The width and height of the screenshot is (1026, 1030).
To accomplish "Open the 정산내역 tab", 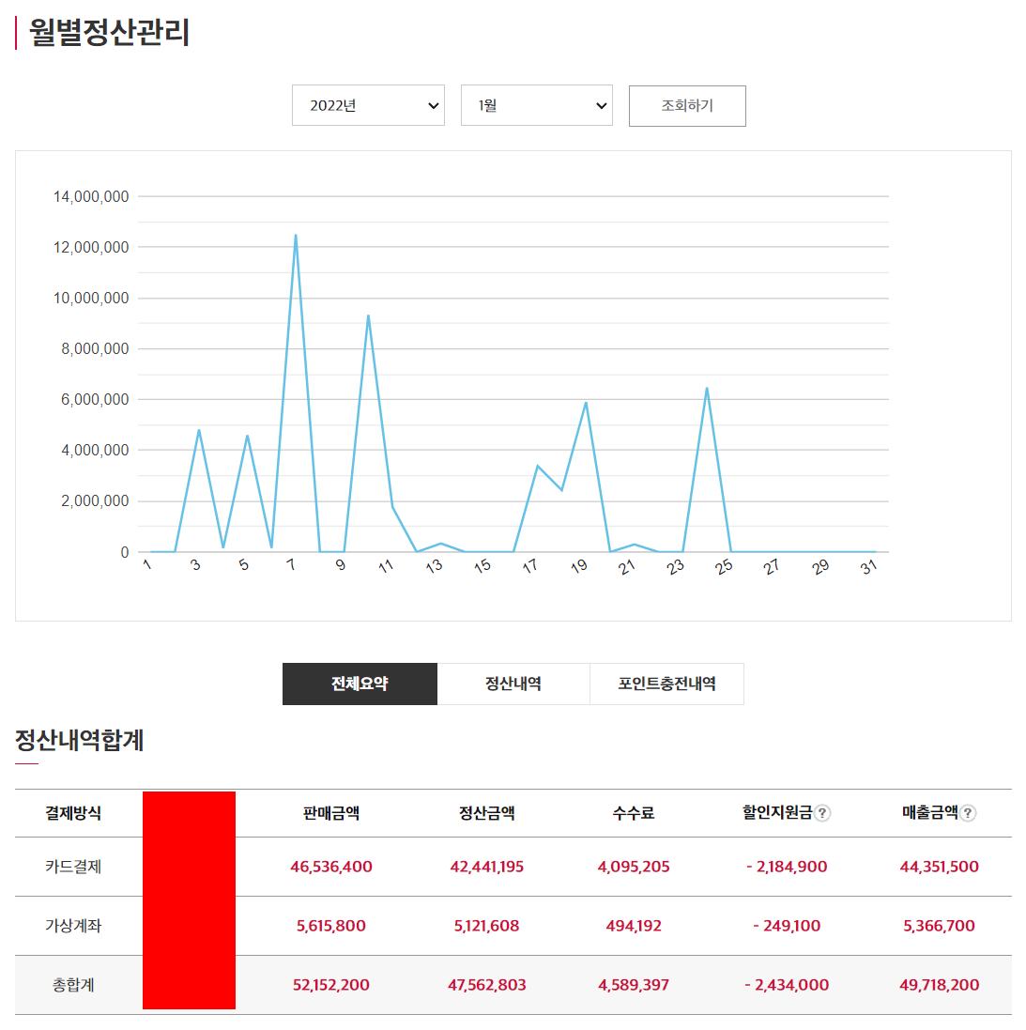I will point(513,684).
